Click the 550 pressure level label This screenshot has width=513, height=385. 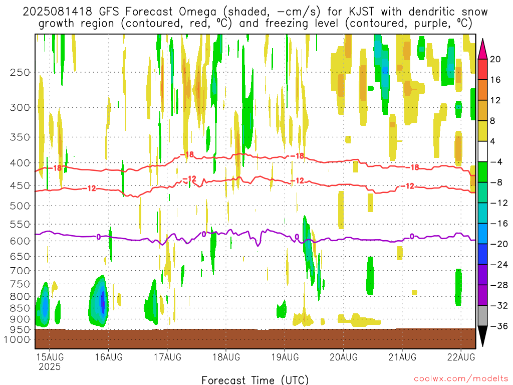[20, 224]
